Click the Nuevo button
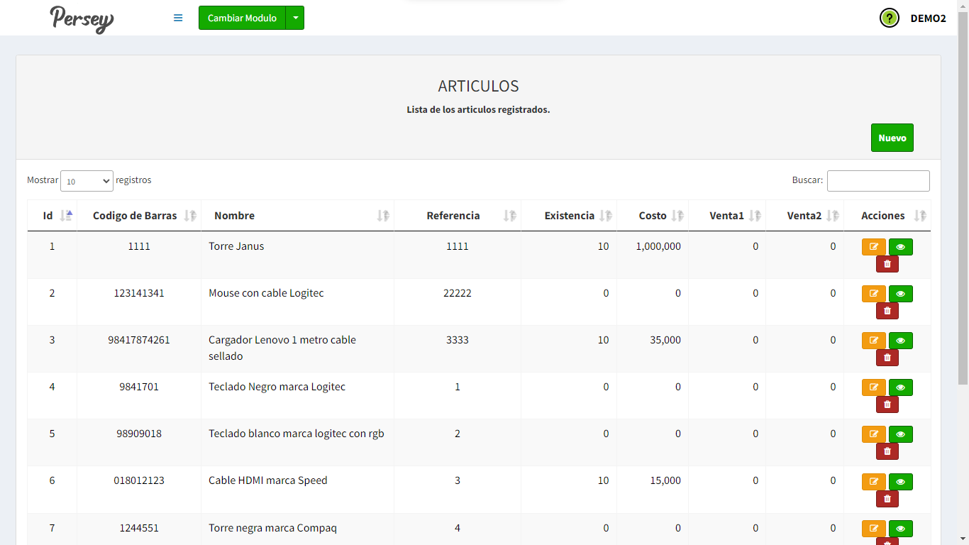 [x=892, y=138]
